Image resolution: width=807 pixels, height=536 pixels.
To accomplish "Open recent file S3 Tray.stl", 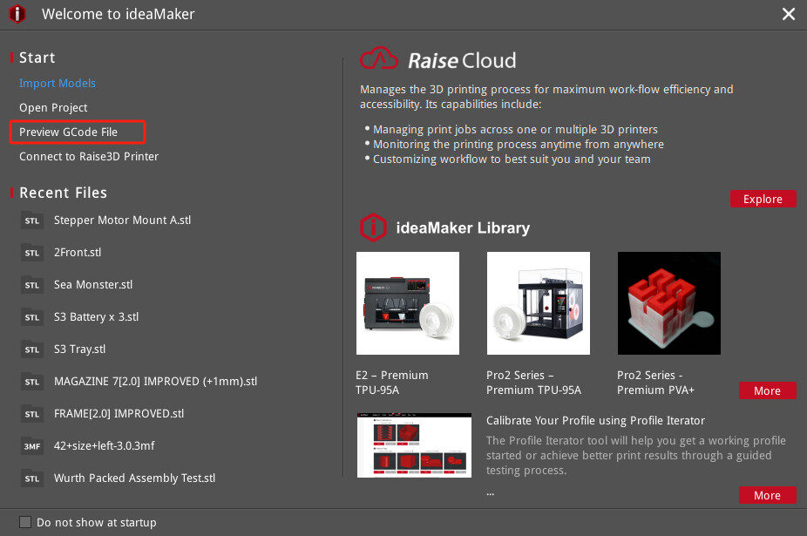I will pos(80,349).
